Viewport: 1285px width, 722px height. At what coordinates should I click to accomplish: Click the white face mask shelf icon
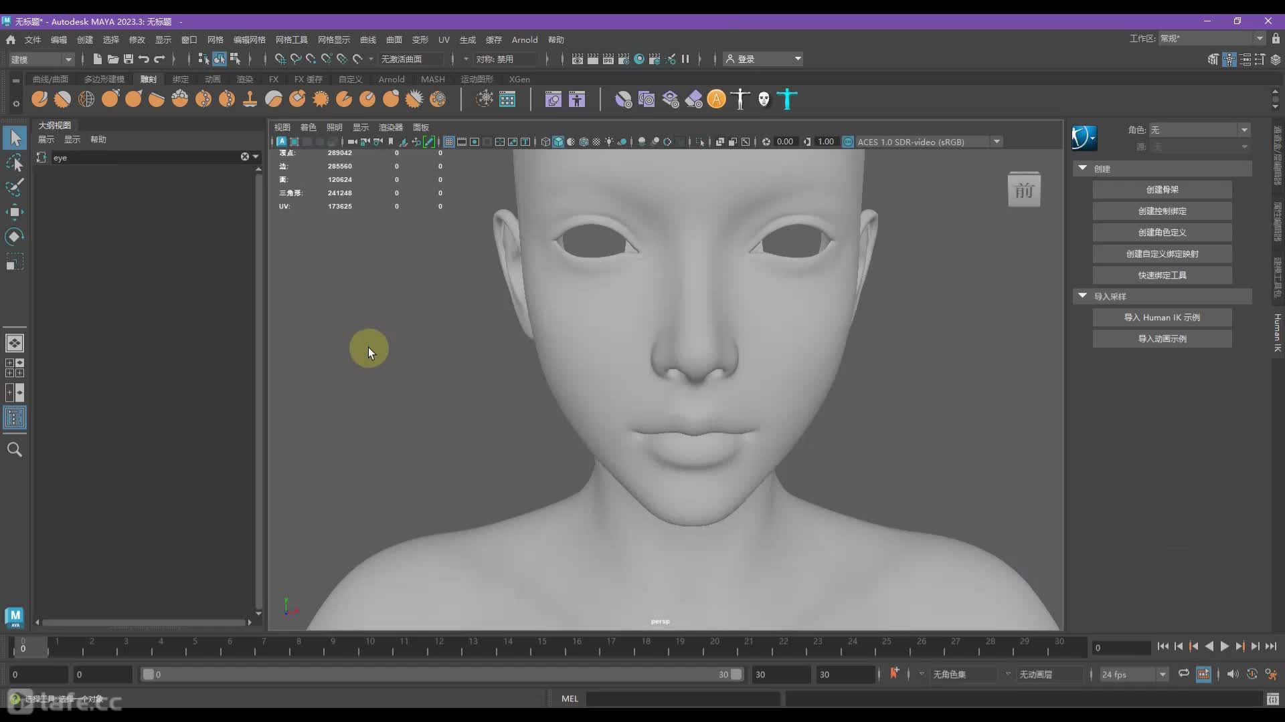[x=764, y=100]
